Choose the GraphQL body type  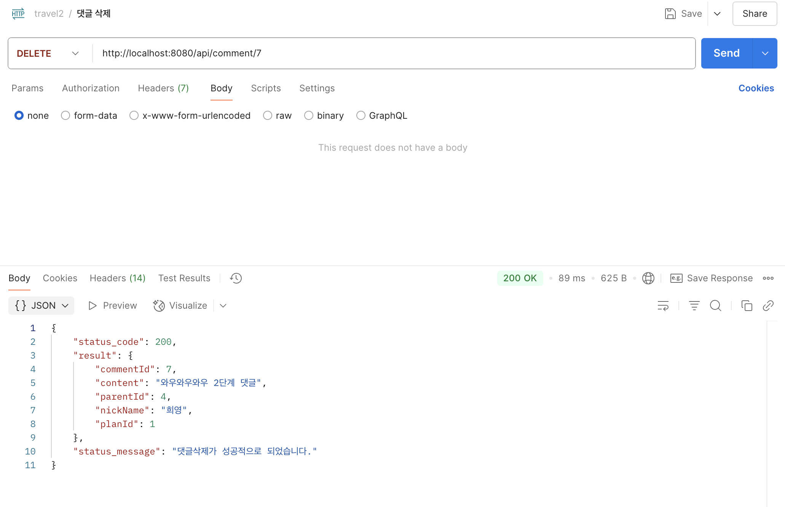point(361,115)
